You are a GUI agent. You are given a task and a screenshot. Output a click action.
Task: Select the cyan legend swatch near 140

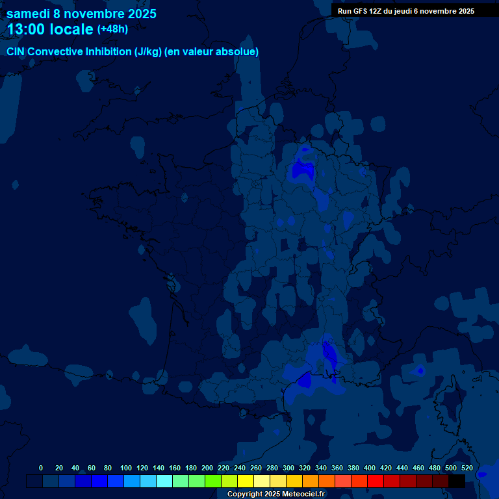(164, 481)
